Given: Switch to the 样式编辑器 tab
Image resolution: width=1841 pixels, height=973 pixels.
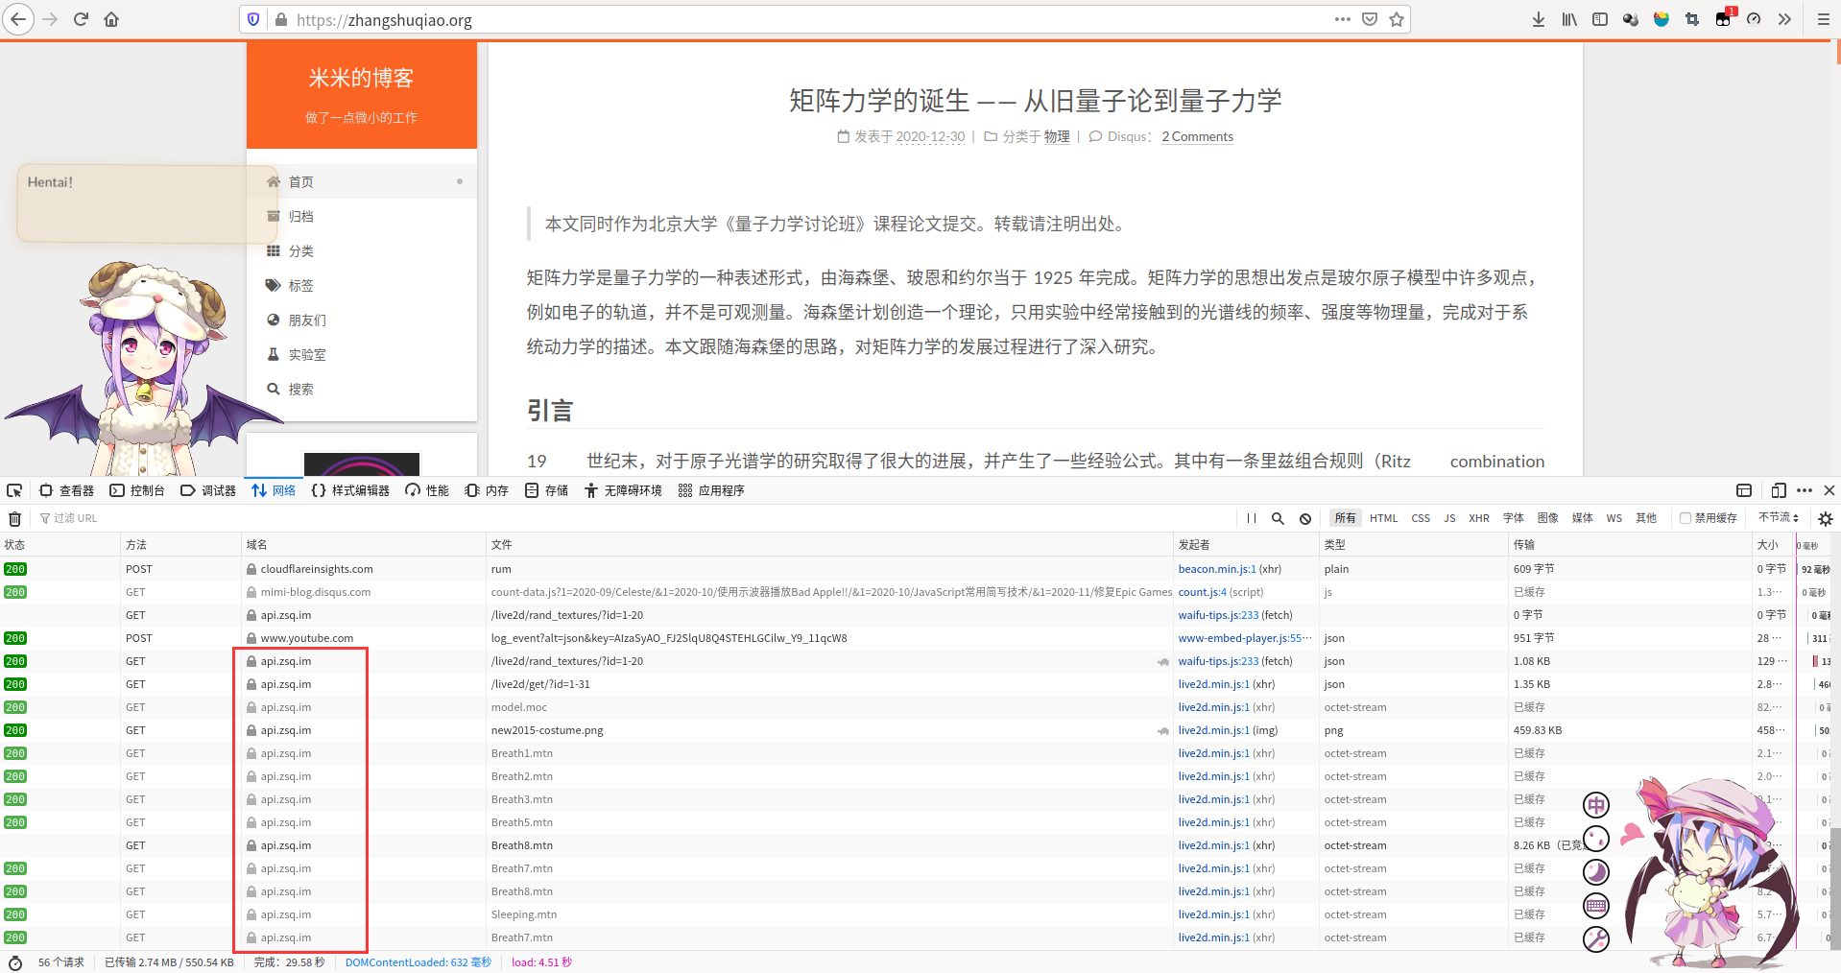Looking at the screenshot, I should click(x=350, y=490).
